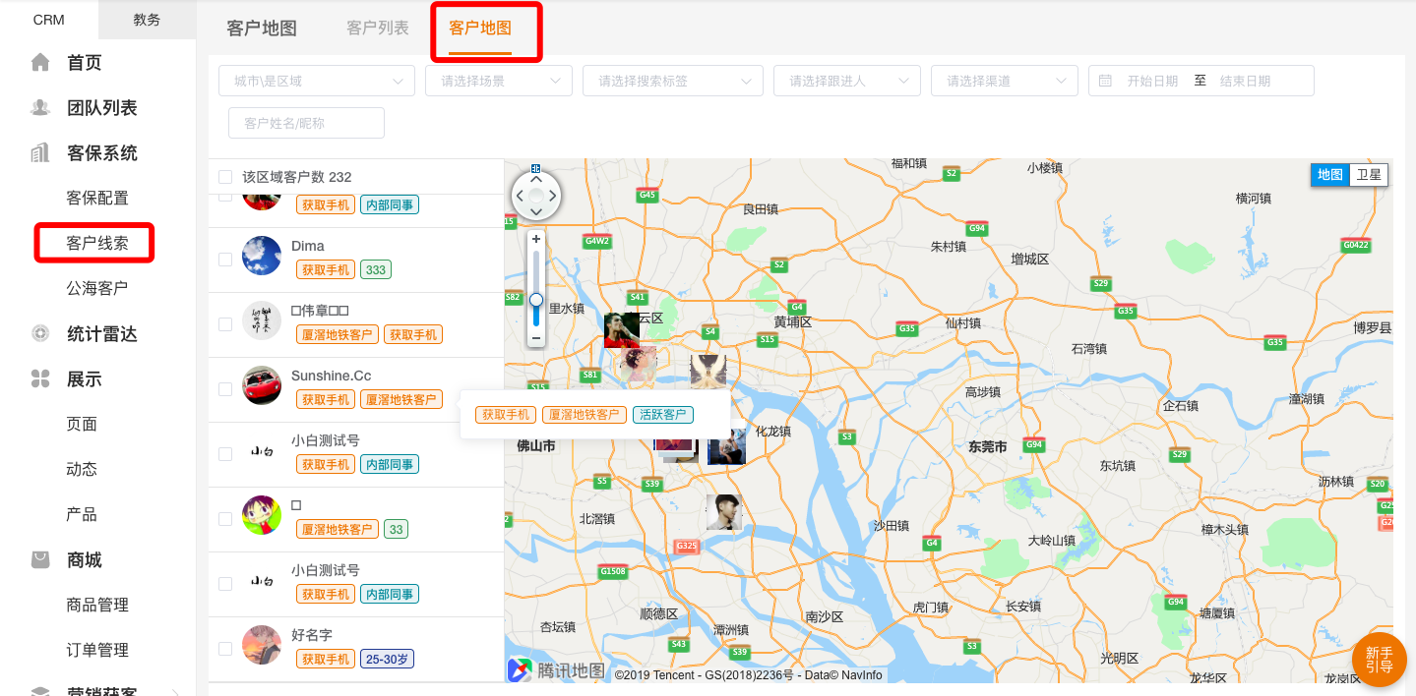The image size is (1416, 696).
Task: Click the 客户姓名/昵称 search field
Action: point(306,123)
